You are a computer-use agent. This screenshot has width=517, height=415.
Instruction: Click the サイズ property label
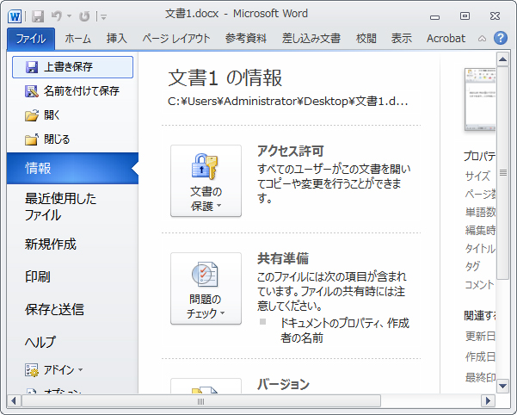477,176
